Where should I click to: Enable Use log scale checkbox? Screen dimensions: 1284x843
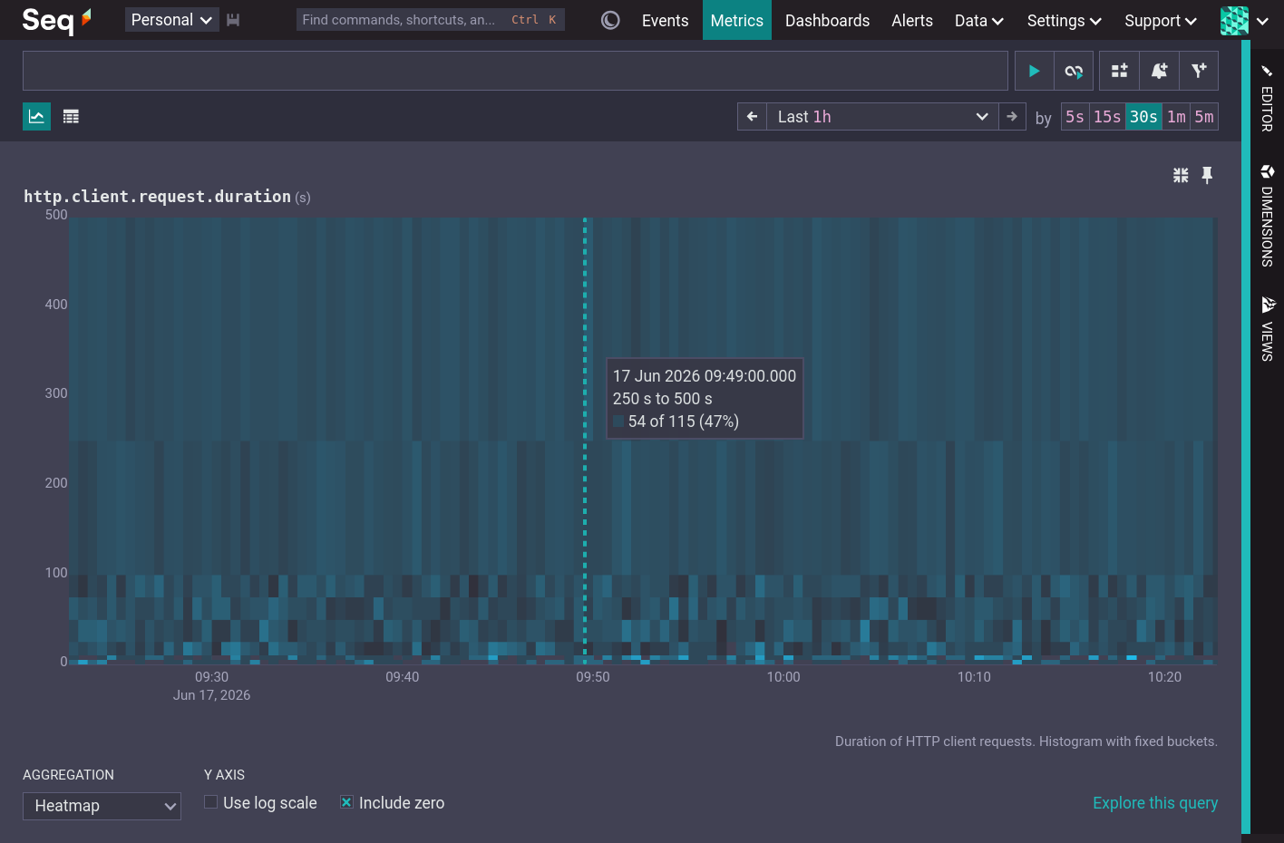click(210, 802)
